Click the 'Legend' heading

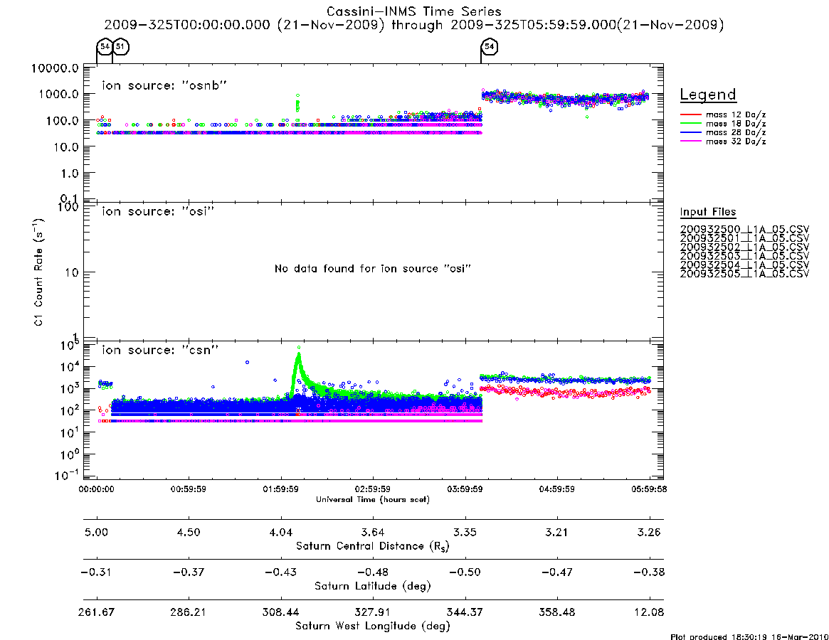point(708,95)
